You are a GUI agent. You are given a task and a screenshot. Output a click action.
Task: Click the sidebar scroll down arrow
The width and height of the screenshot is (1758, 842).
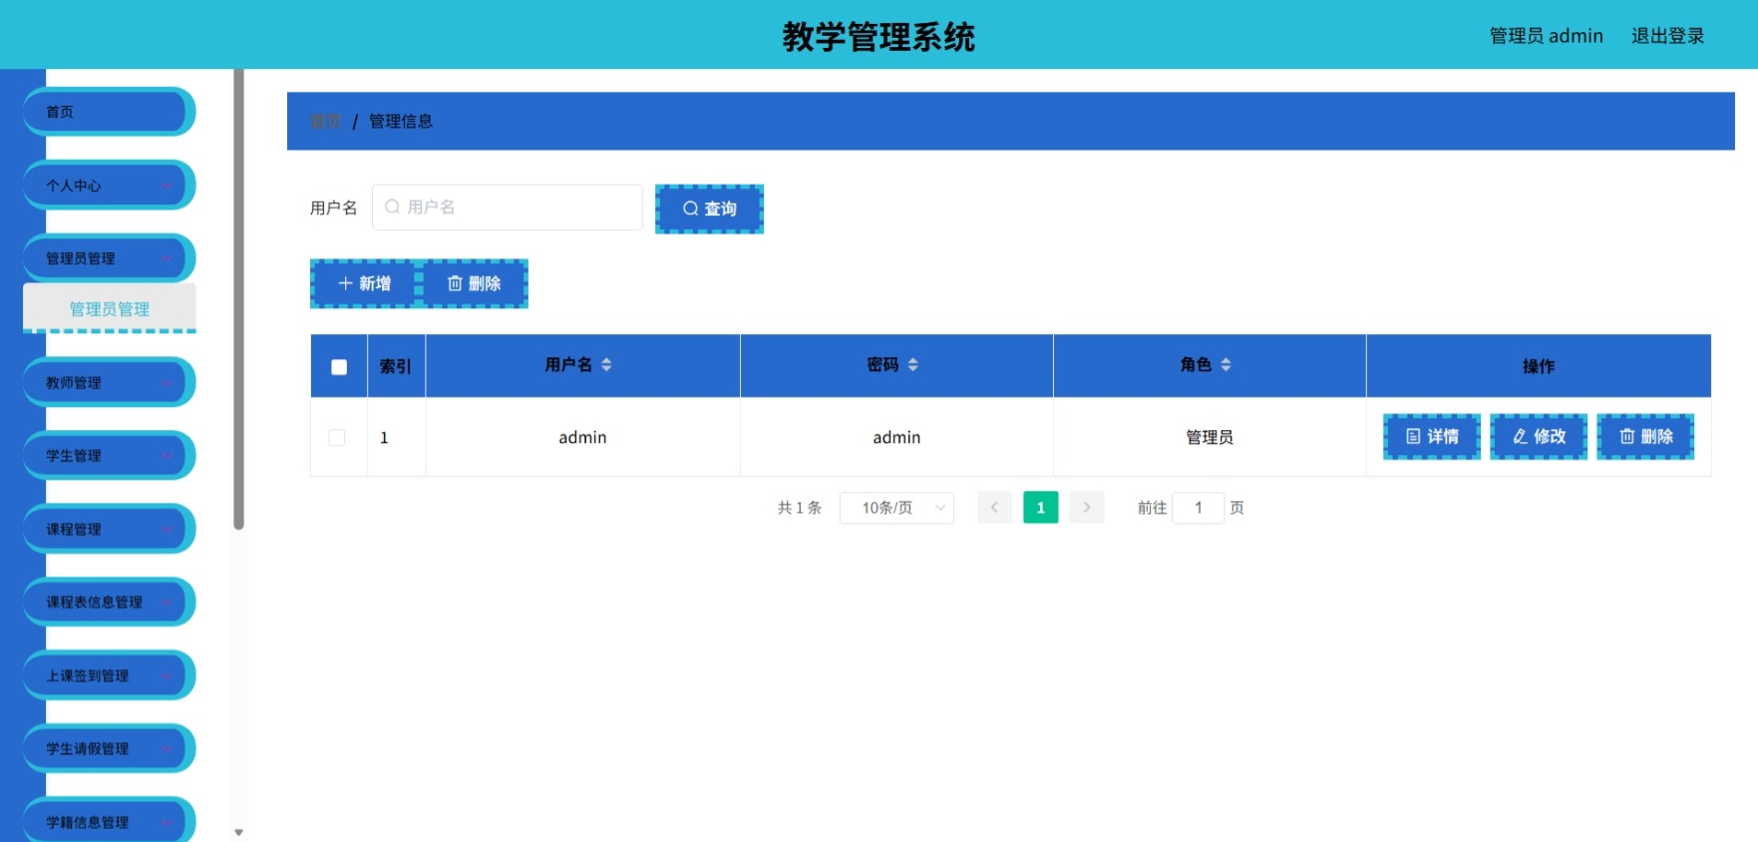tap(238, 832)
